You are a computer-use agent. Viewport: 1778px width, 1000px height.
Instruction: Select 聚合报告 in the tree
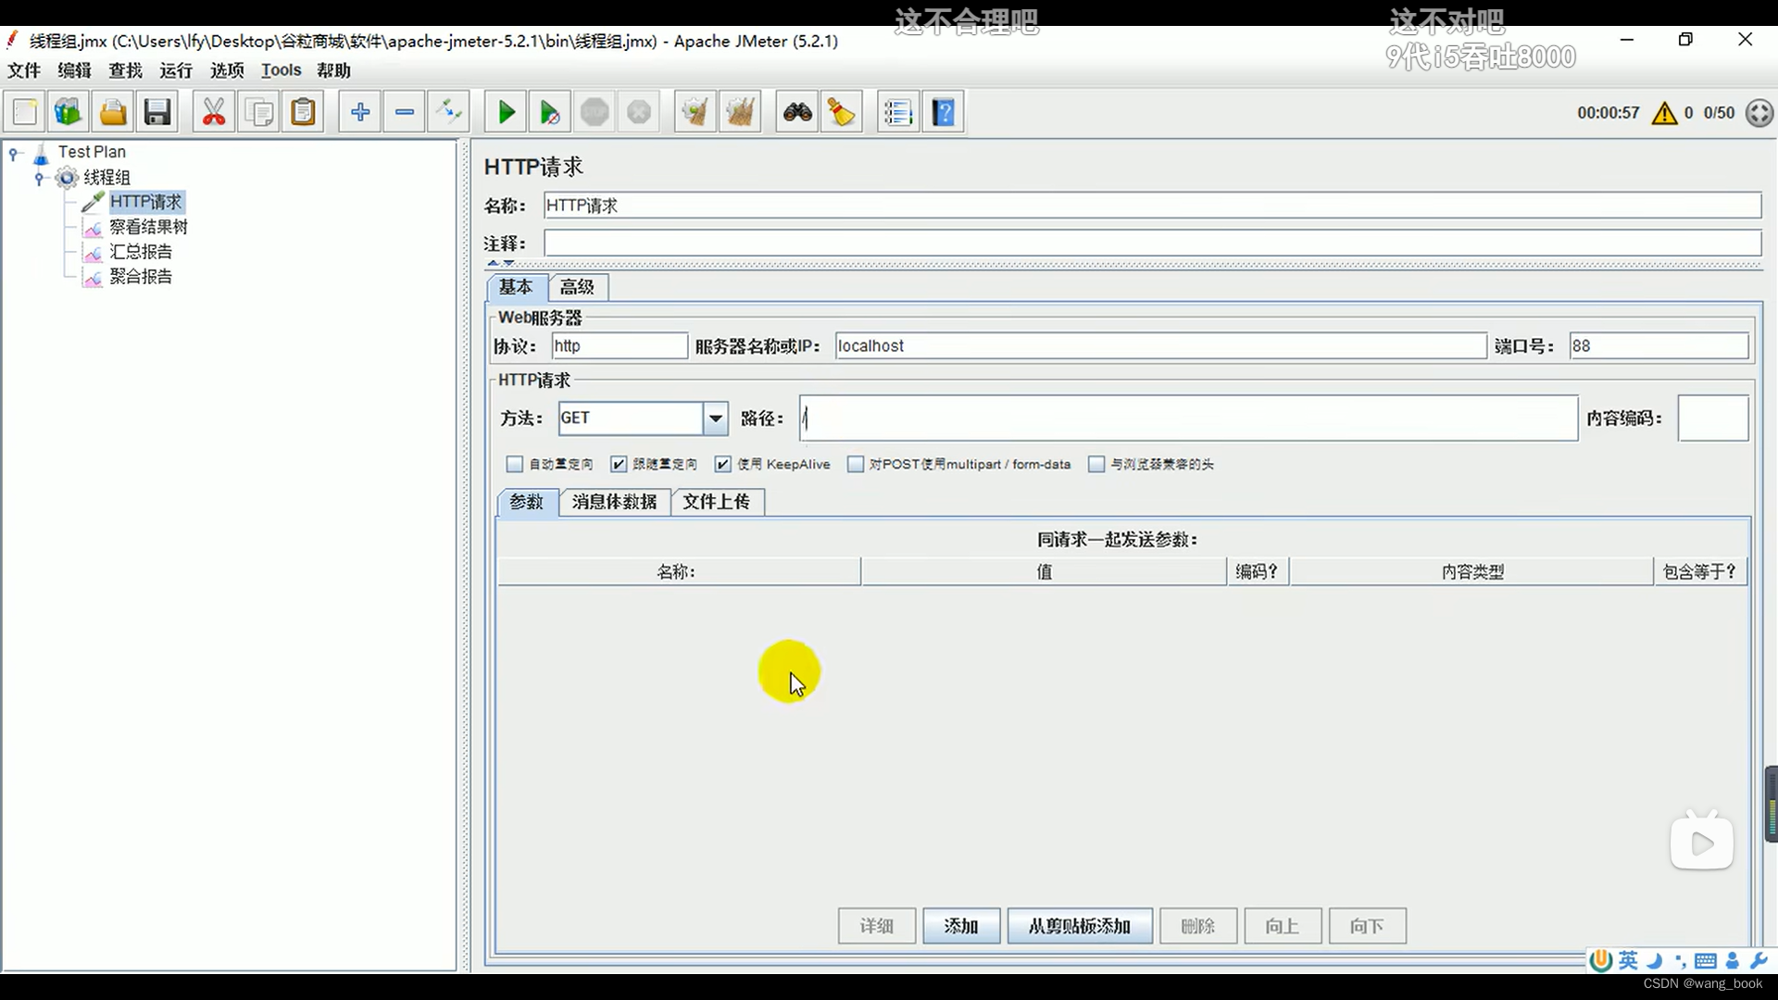point(141,277)
